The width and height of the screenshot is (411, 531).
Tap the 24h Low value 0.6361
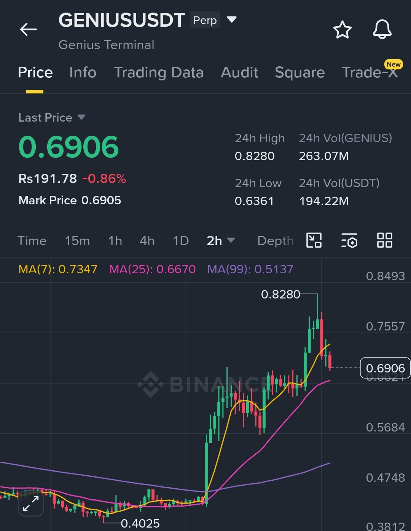(254, 201)
